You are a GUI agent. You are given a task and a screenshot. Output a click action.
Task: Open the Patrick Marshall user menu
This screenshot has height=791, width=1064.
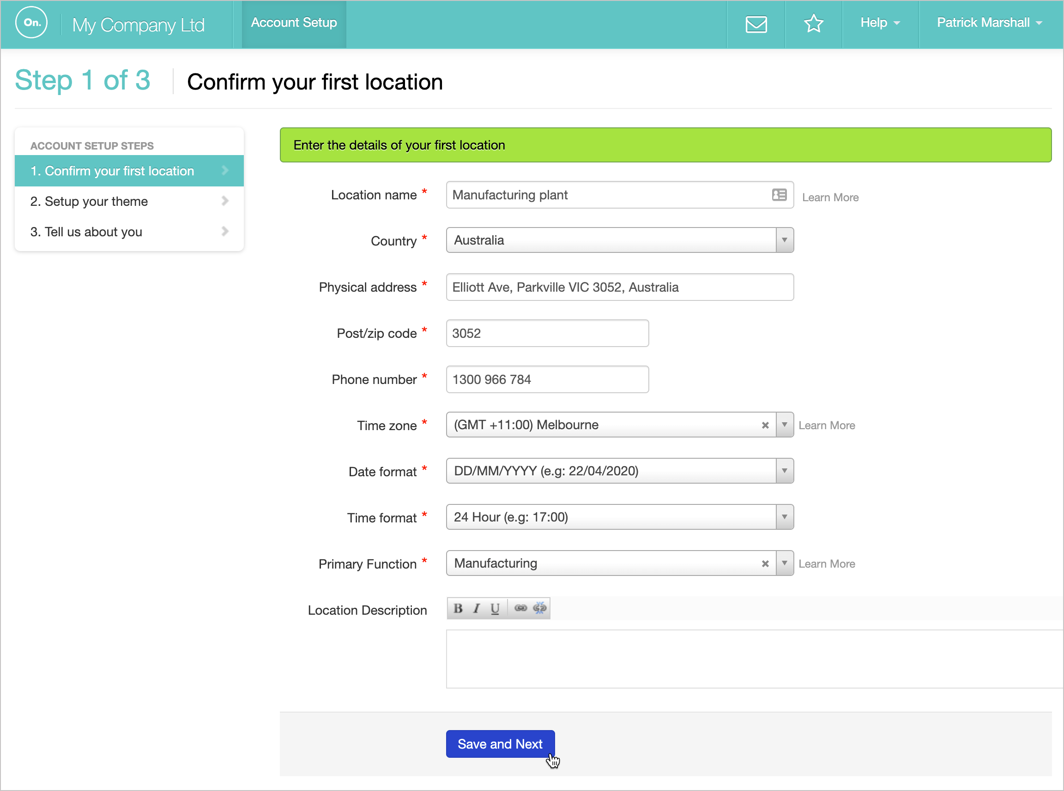pos(989,23)
